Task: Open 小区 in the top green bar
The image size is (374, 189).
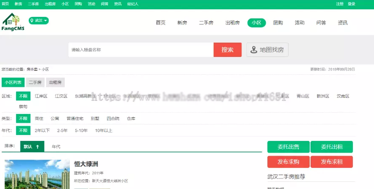Action: (65, 4)
